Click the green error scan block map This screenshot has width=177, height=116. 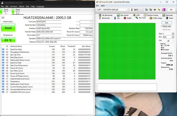click(127, 51)
